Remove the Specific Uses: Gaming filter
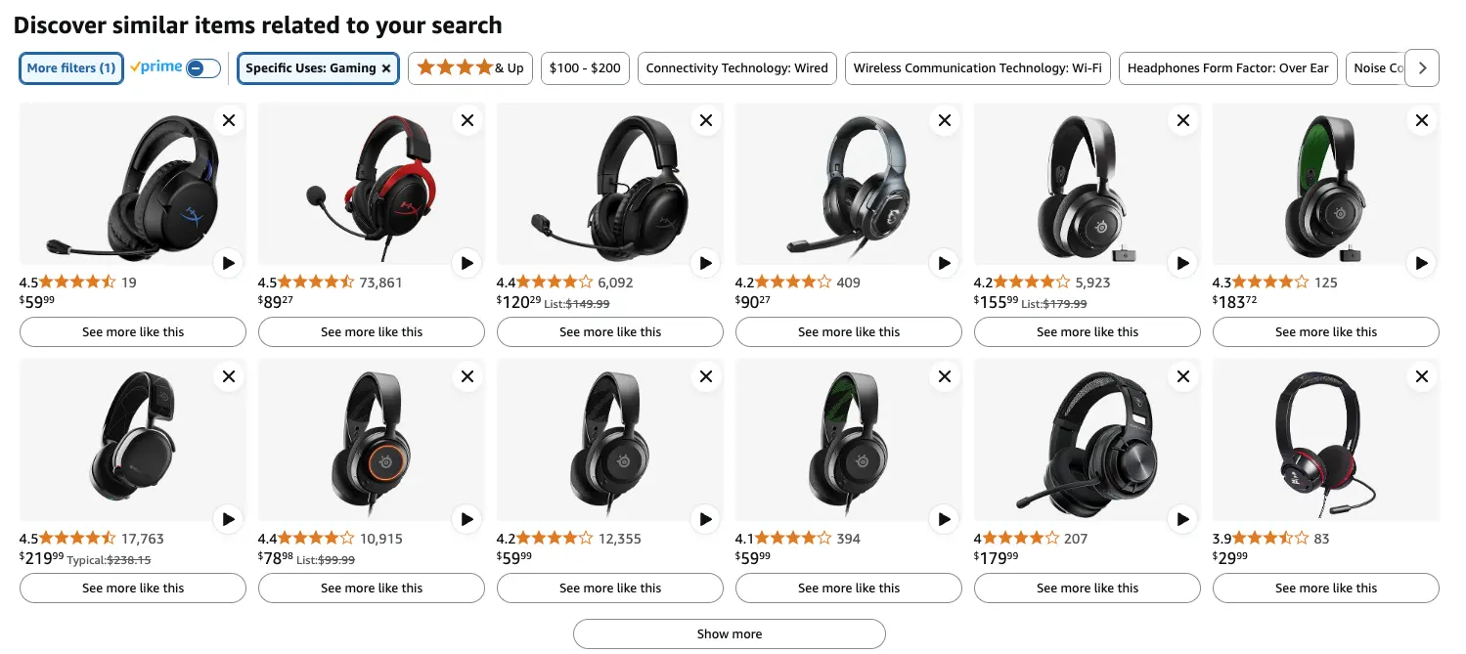 (386, 68)
